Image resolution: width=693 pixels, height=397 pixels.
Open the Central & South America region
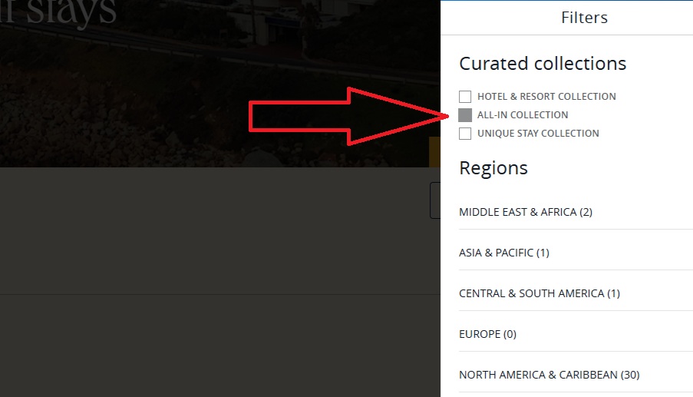coord(576,293)
